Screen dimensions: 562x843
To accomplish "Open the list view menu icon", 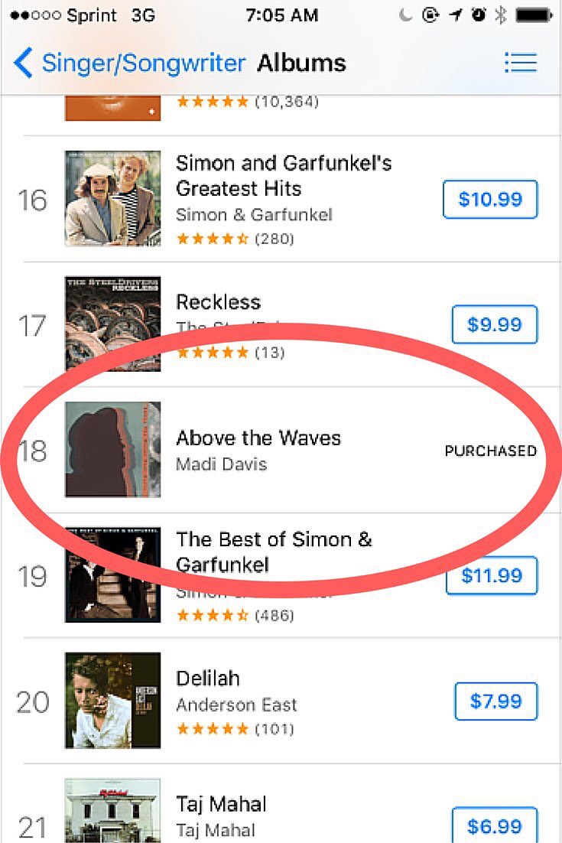I will point(521,63).
